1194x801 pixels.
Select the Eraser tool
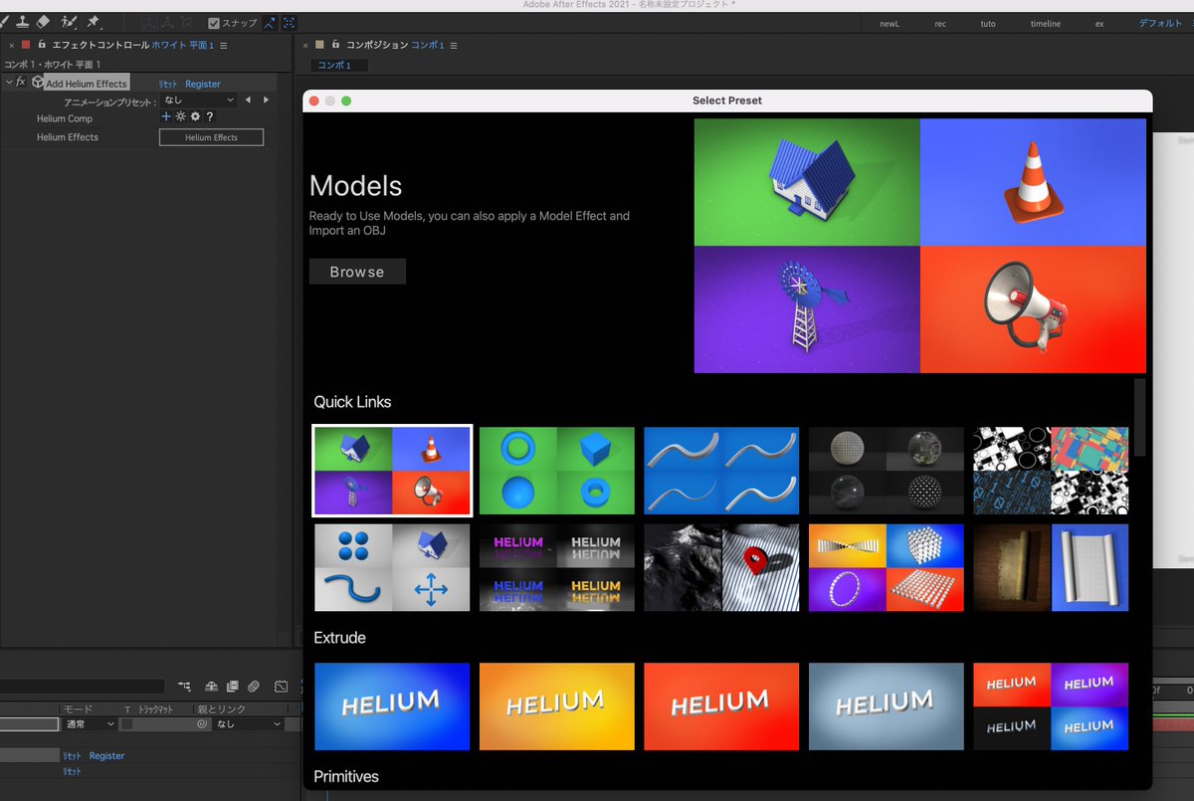coord(43,21)
